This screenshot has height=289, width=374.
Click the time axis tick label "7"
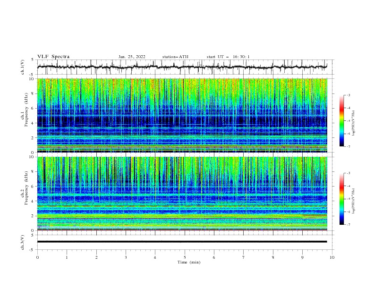(244, 257)
